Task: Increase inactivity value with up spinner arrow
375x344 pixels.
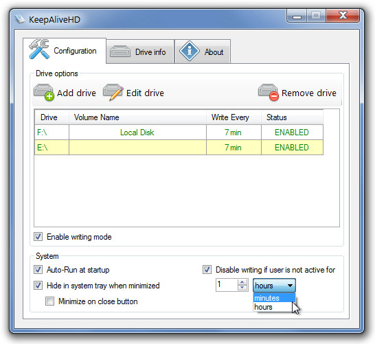Action: [x=242, y=282]
